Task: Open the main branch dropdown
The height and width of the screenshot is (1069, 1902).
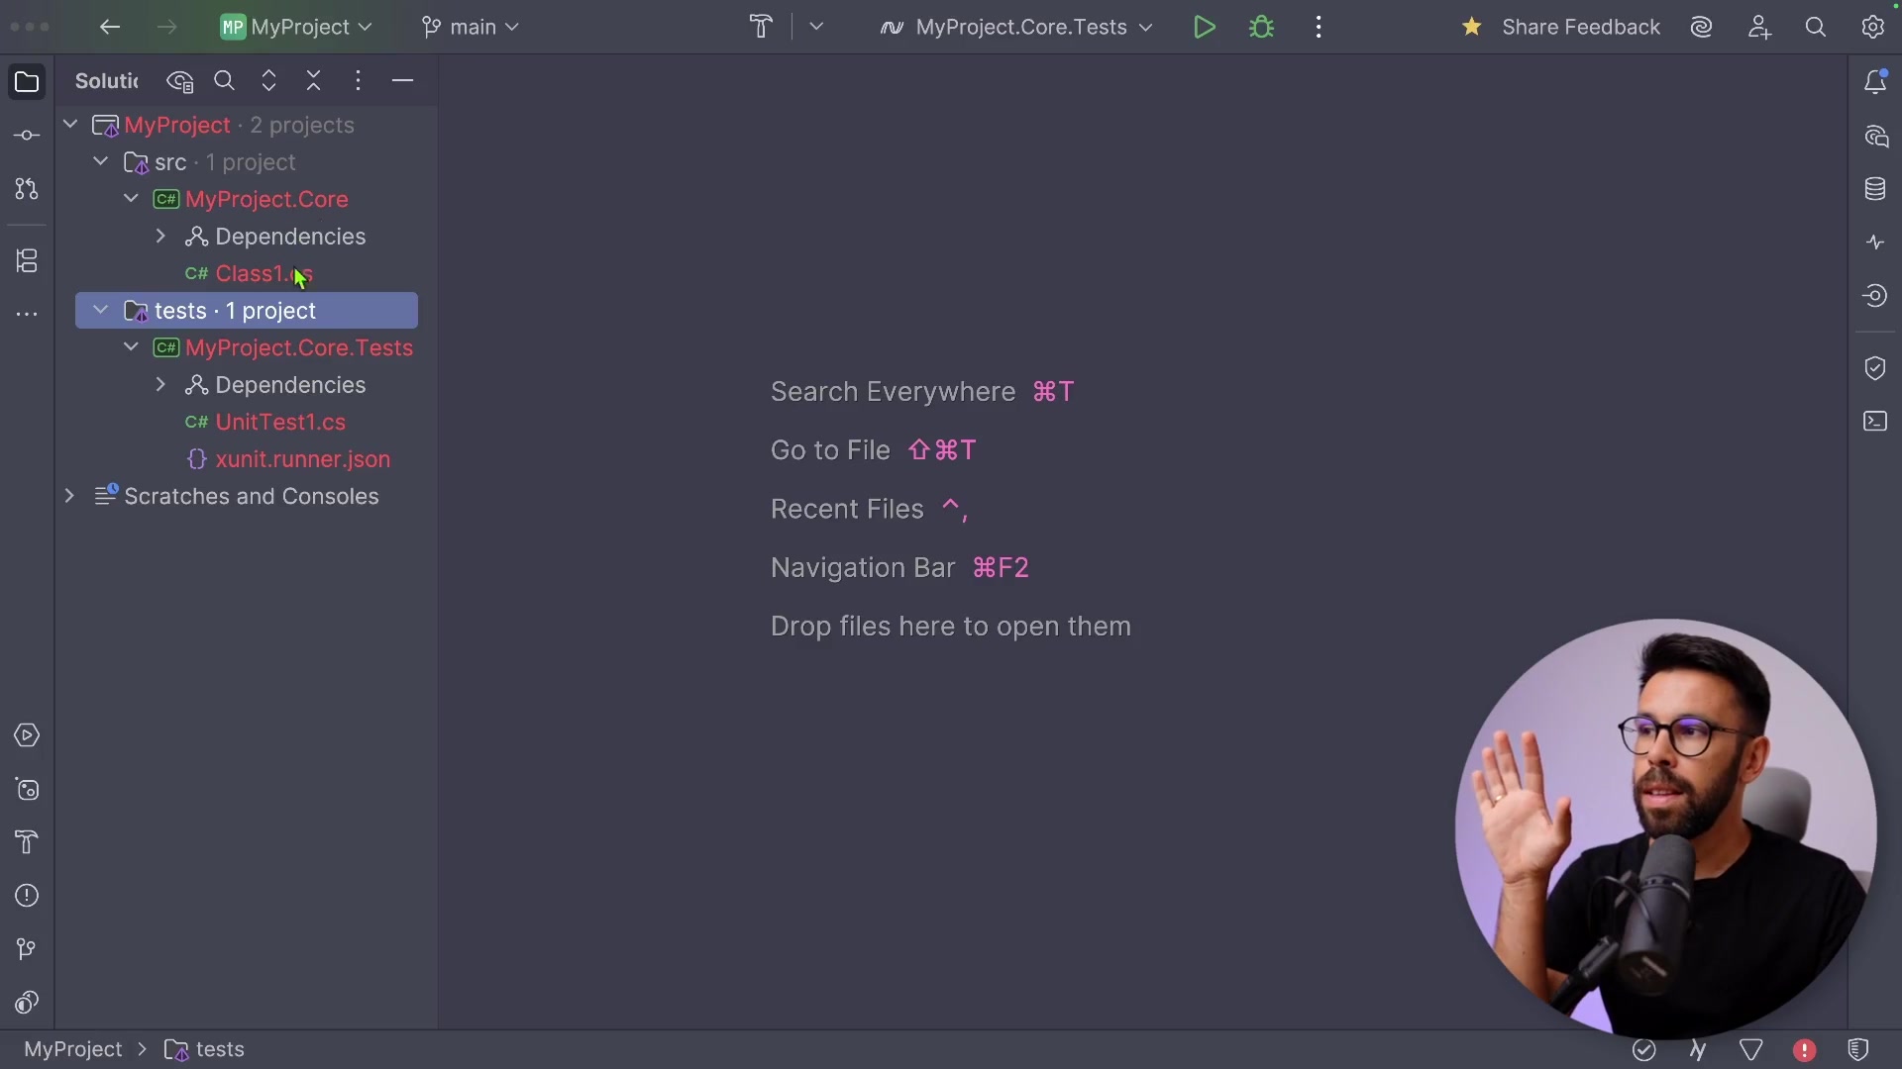Action: (x=471, y=28)
